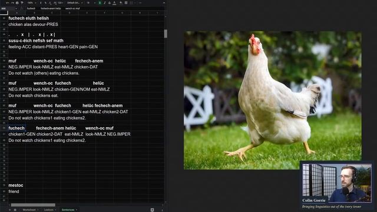Select cell 'NEG.IMPER look-NMLZ eat-NMLZ chicken-DAT'
Screen dimensions: 377x212
pos(53,67)
